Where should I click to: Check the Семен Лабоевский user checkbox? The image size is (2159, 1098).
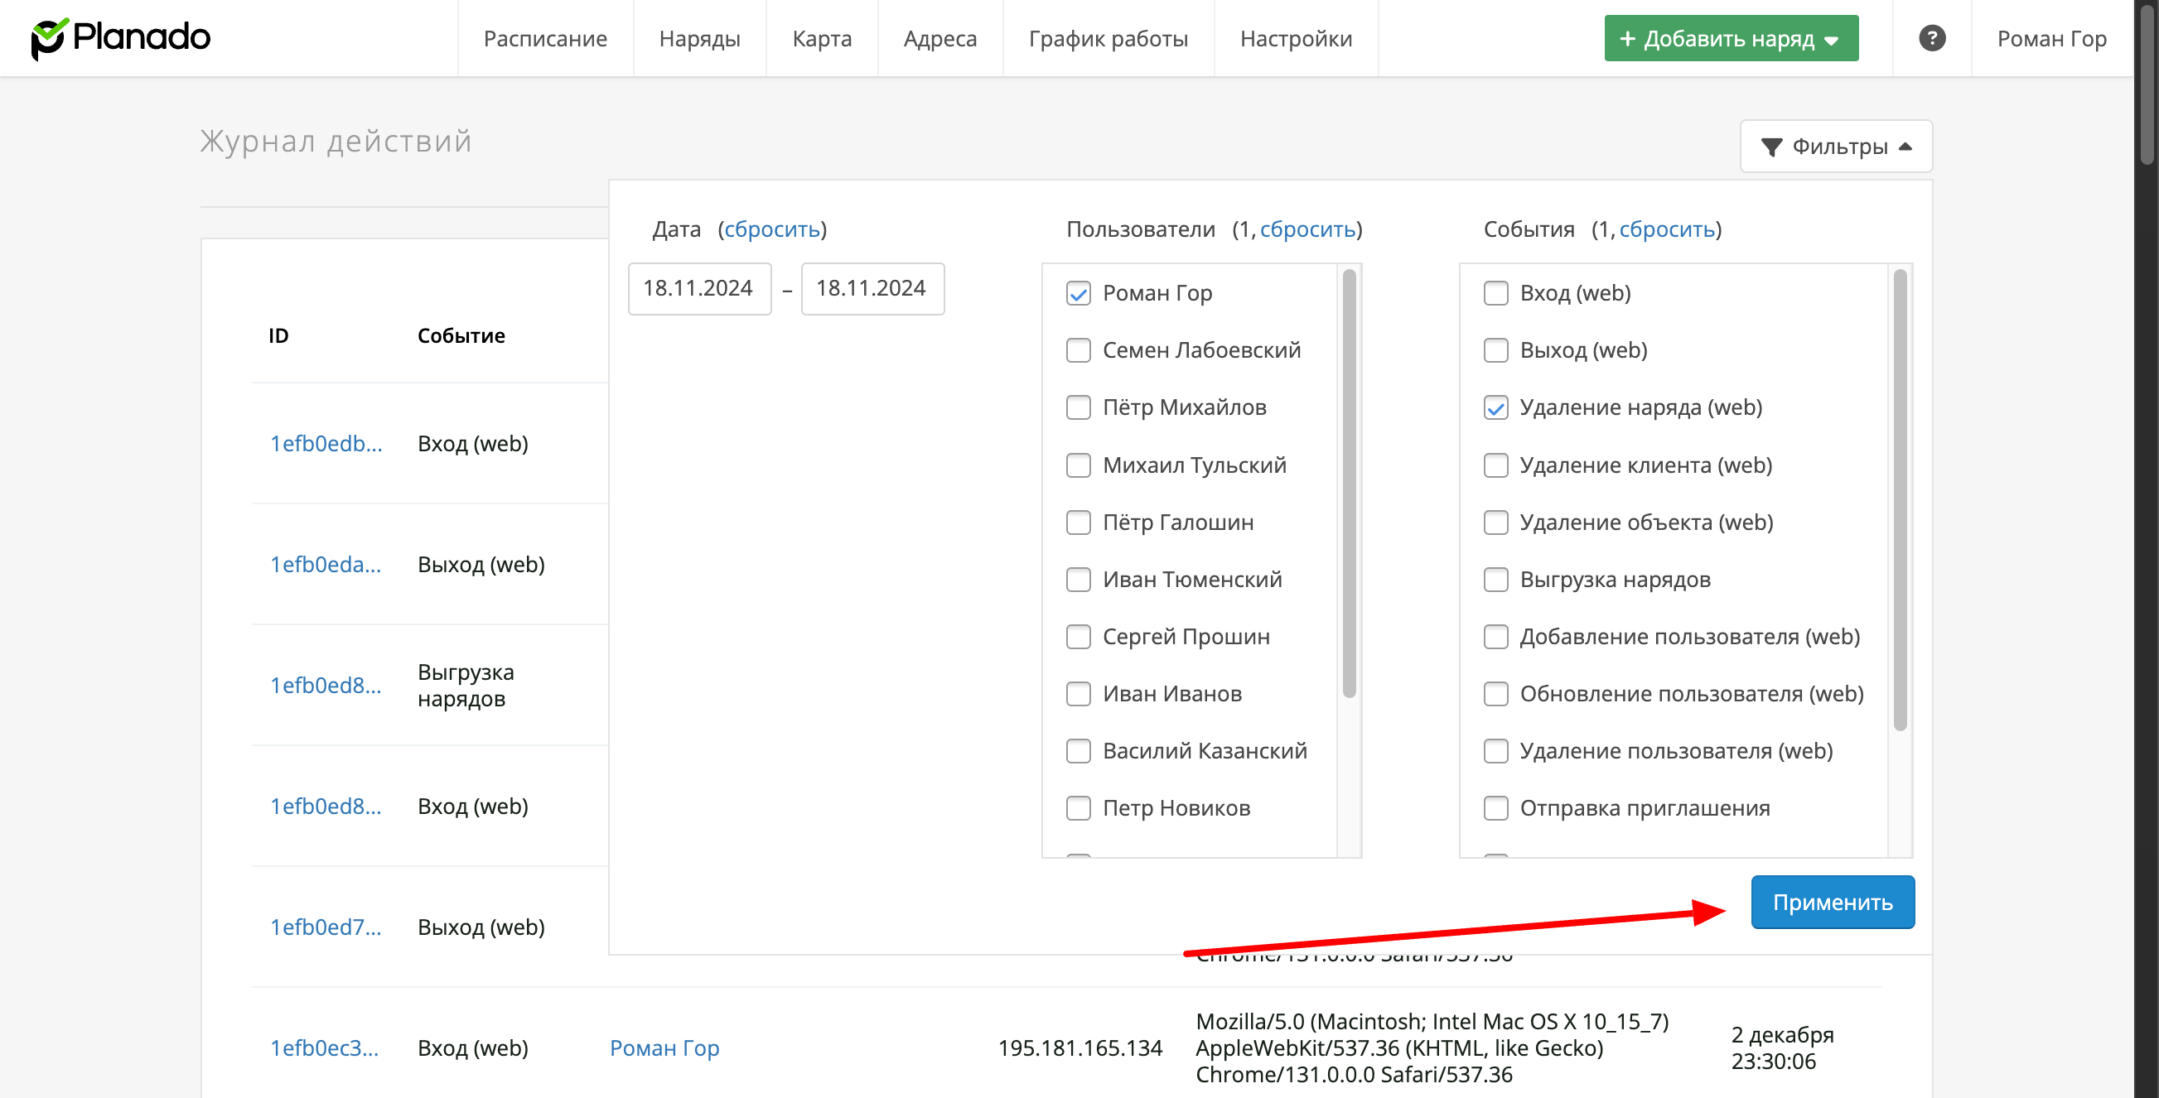pyautogui.click(x=1078, y=350)
